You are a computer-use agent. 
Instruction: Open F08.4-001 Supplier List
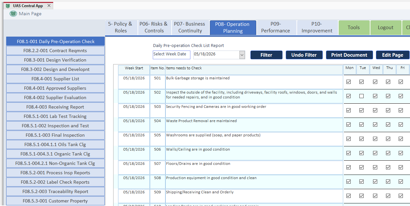[55, 79]
